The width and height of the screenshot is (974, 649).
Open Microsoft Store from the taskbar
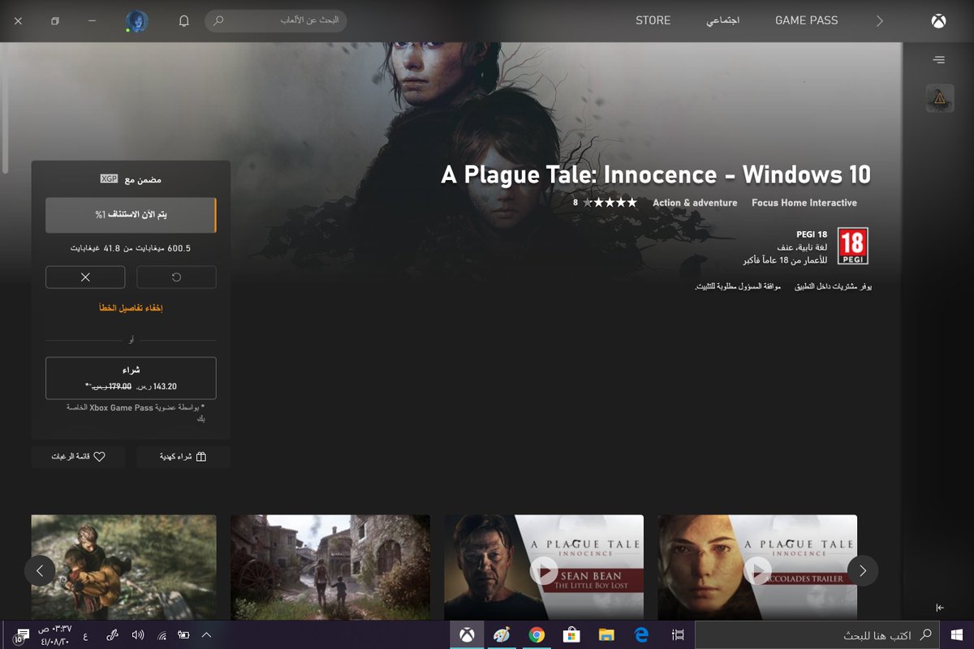(571, 635)
